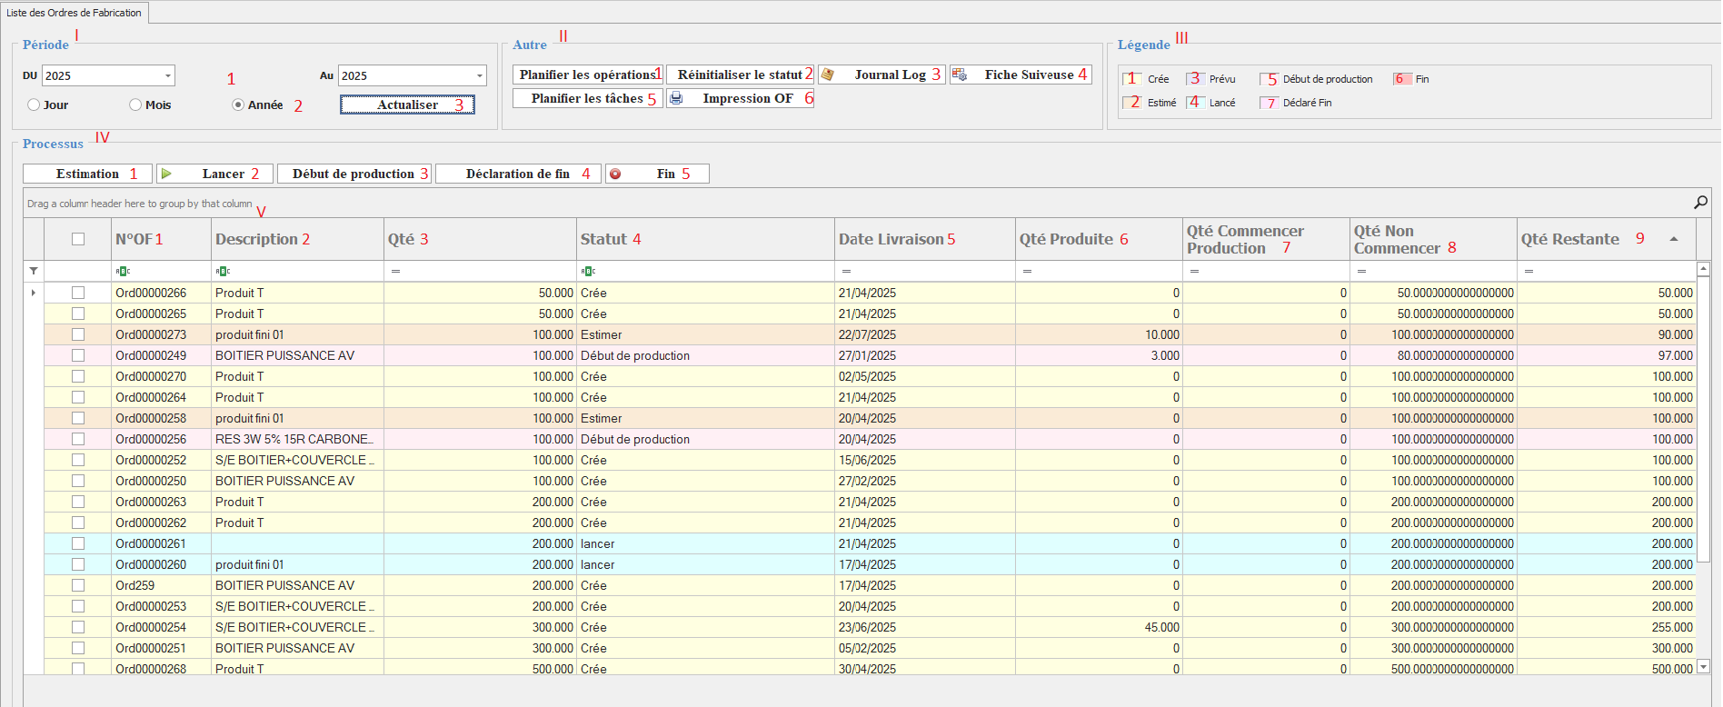Expand the row indicator for Ord00000266
This screenshot has width=1723, height=707.
pyautogui.click(x=34, y=293)
